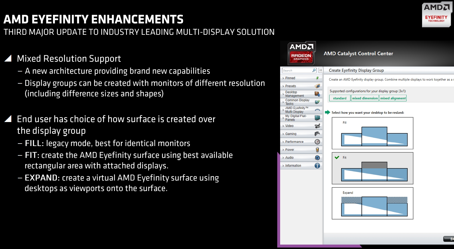This screenshot has width=454, height=249.
Task: Click the Fit layout preview diagram
Action: [374, 171]
